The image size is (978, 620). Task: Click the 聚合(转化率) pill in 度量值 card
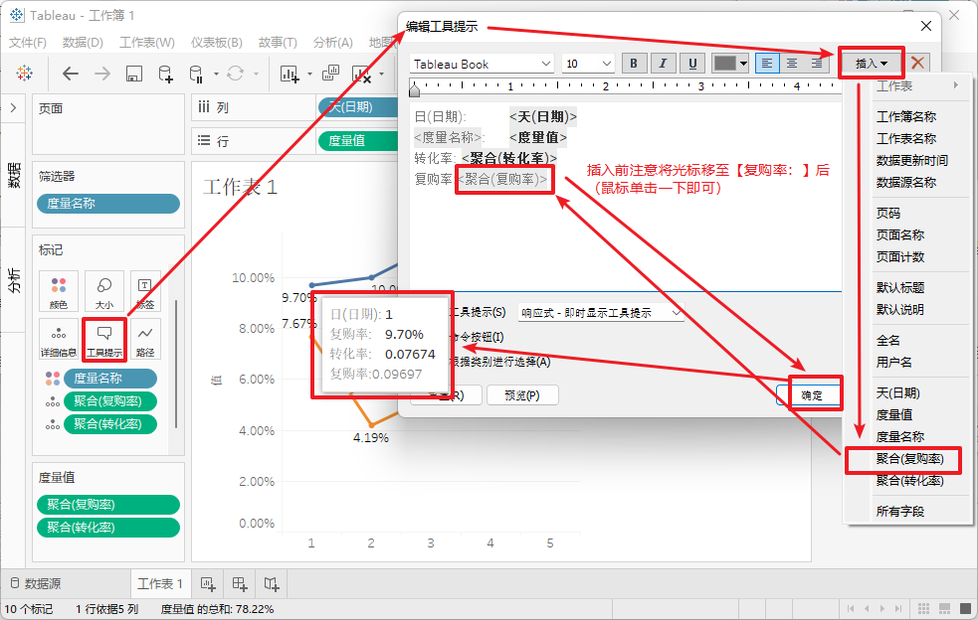pos(108,528)
